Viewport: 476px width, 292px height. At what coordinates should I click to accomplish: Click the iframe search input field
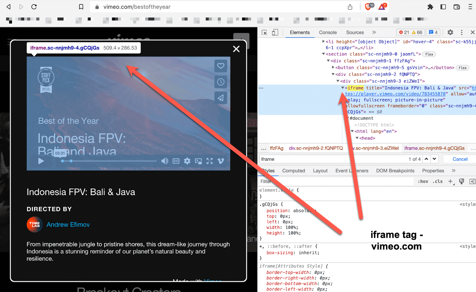[x=333, y=159]
